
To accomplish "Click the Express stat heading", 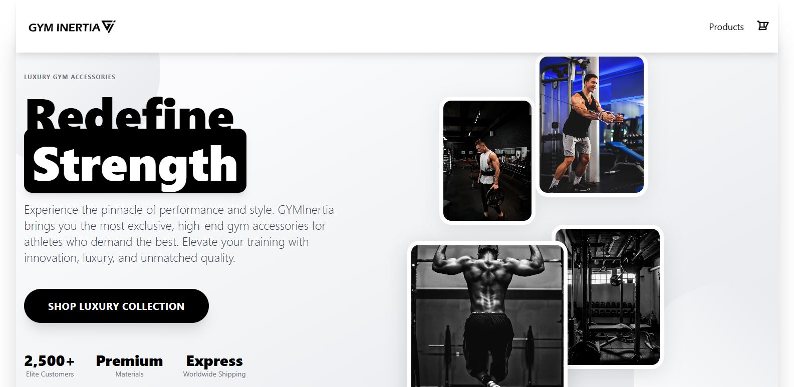I will (214, 361).
